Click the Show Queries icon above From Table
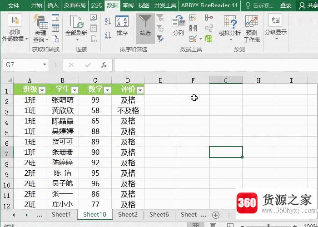 (x=55, y=18)
